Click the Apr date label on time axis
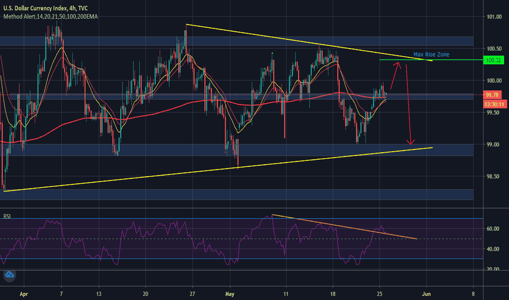 (23, 294)
